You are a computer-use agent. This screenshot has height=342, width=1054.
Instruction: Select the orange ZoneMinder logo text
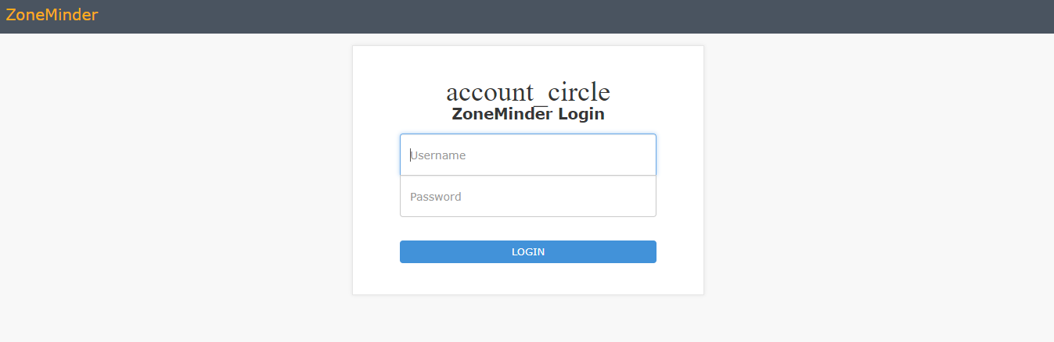point(52,14)
